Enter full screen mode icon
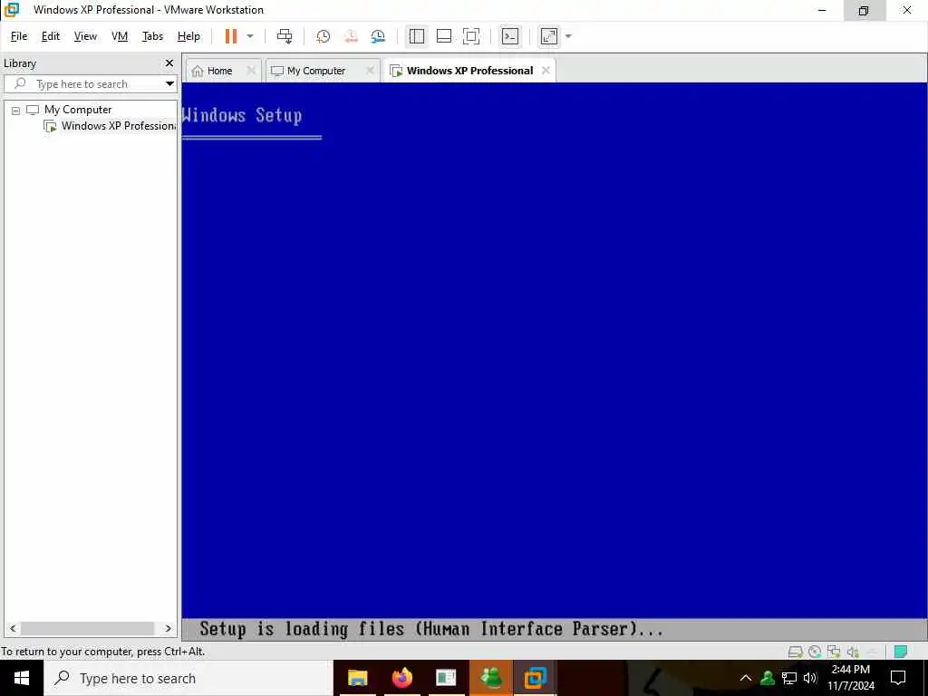Image resolution: width=928 pixels, height=696 pixels. point(471,36)
